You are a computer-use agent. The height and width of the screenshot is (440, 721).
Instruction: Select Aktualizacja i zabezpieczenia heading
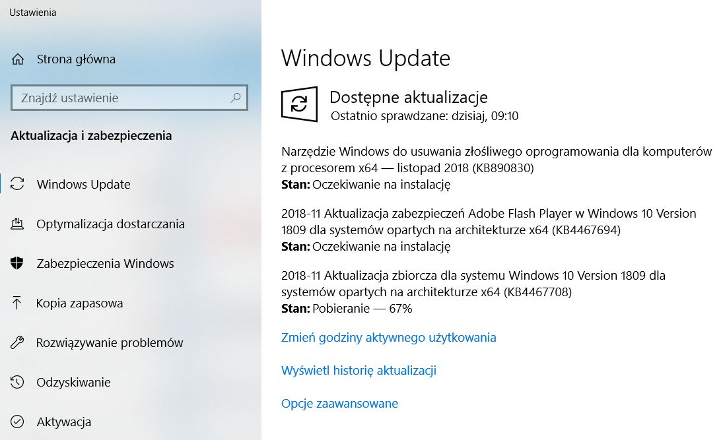click(92, 135)
